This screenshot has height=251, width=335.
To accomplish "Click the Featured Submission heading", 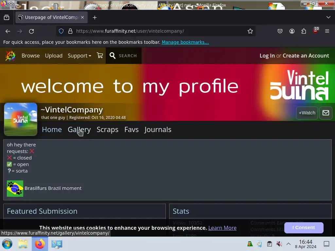I will click(x=42, y=211).
